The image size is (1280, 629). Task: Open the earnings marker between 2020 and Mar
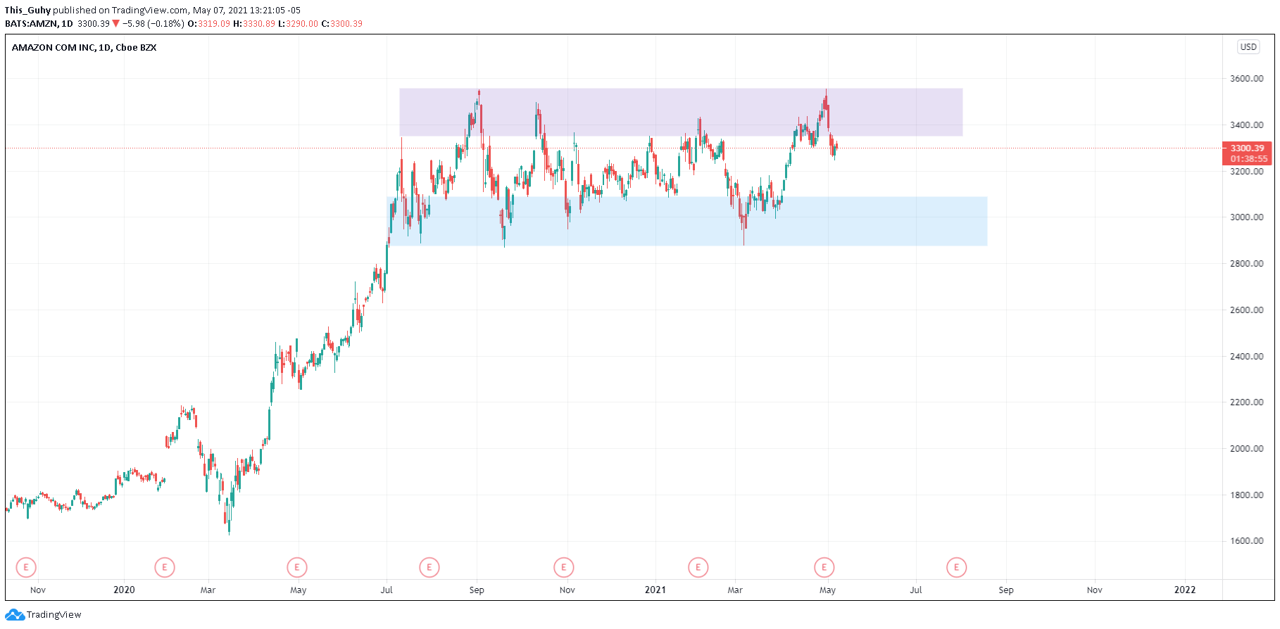pyautogui.click(x=165, y=567)
